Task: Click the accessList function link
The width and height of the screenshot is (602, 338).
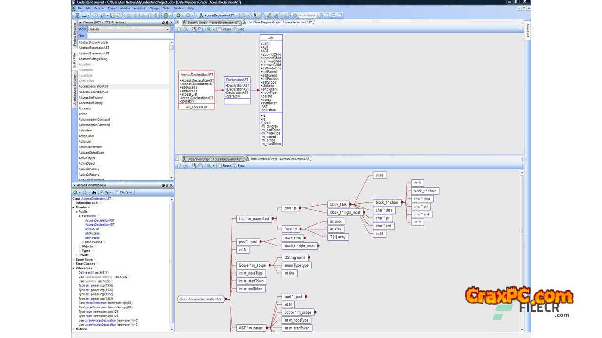Action: (x=92, y=229)
